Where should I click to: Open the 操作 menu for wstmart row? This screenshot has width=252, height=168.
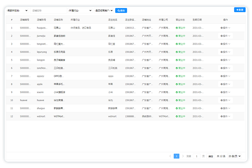(x=225, y=116)
